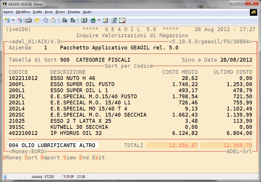Click the Report command in terminal
This screenshot has width=261, height=182.
(x=50, y=158)
